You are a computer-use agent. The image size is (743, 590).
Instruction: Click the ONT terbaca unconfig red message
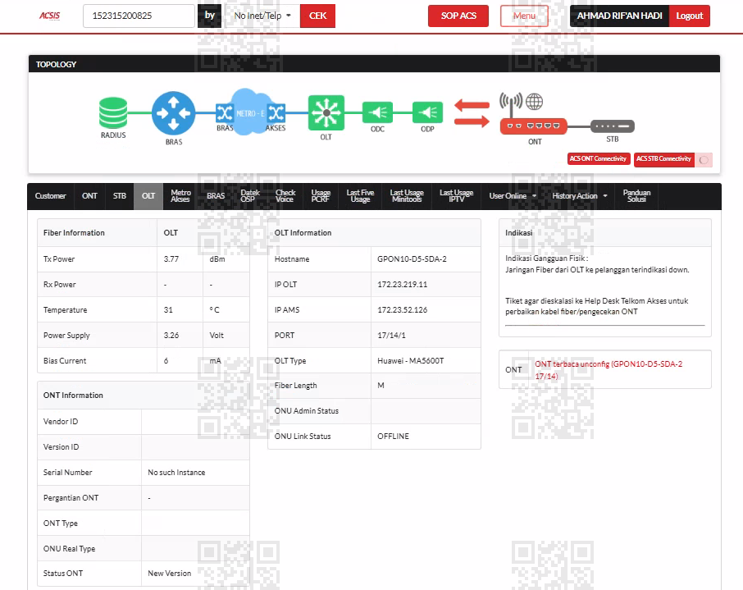pyautogui.click(x=609, y=370)
